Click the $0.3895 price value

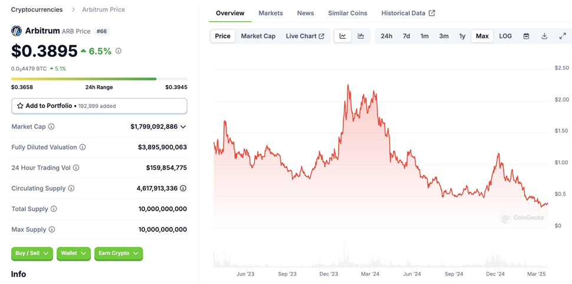44,51
